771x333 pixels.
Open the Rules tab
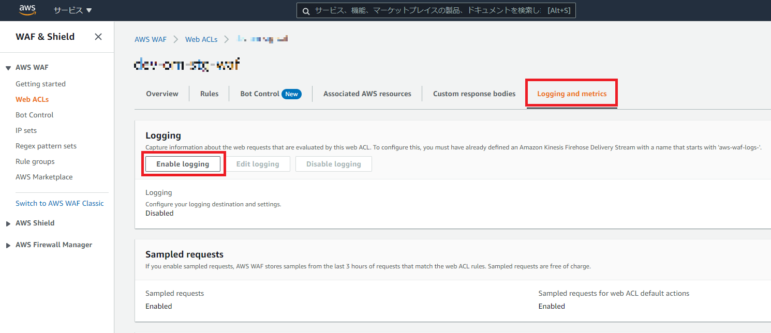click(209, 94)
